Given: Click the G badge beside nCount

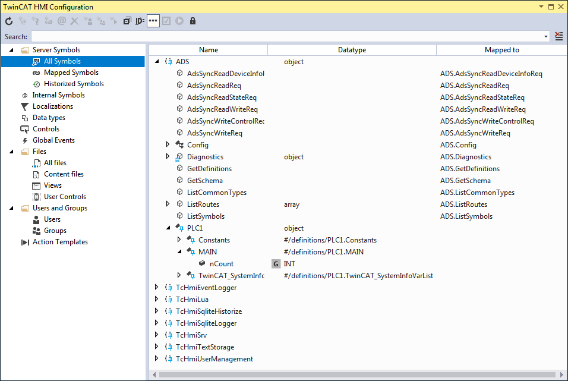Looking at the screenshot, I should 276,264.
